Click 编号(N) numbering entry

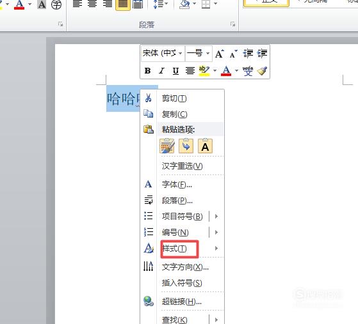click(x=175, y=232)
